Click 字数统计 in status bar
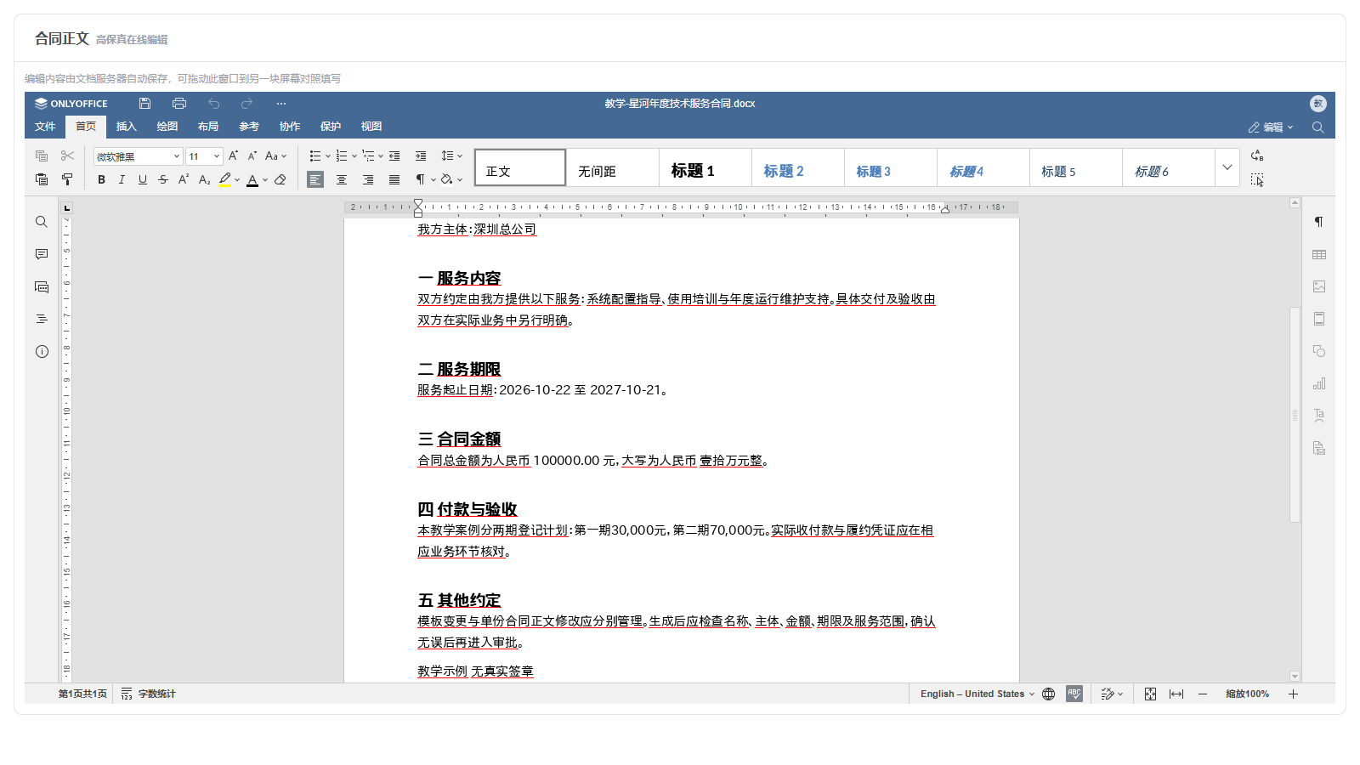This screenshot has height=765, width=1360. click(x=149, y=694)
